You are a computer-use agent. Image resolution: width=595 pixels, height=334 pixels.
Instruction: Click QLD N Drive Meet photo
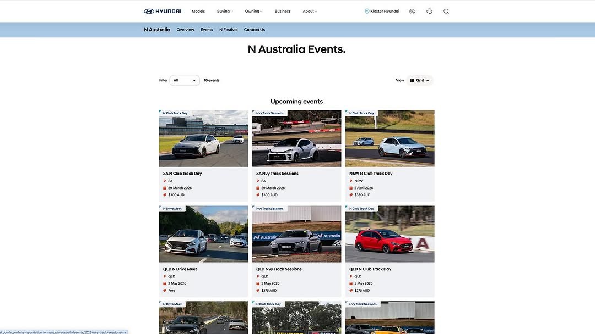203,234
